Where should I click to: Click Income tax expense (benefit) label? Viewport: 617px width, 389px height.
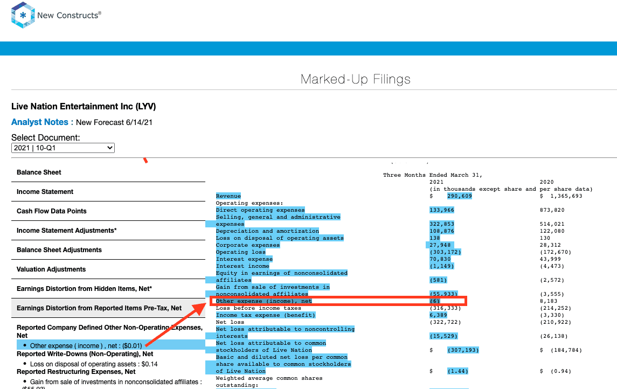(266, 315)
